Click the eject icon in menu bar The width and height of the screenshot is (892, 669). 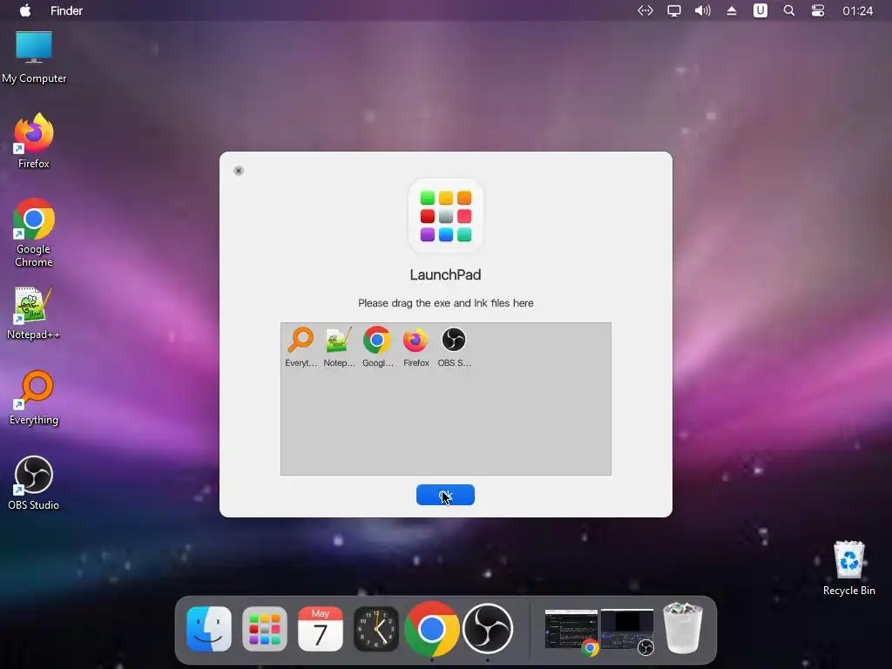732,10
